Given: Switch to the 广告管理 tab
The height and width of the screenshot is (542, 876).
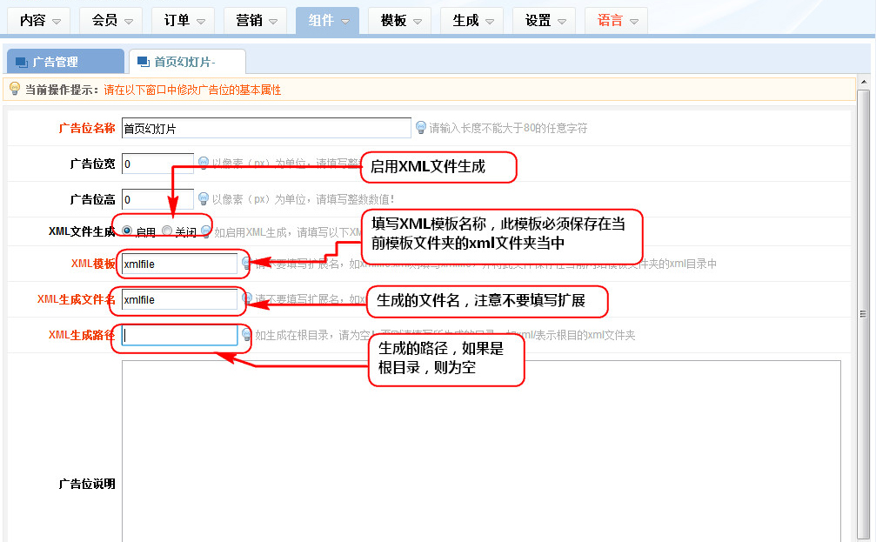Looking at the screenshot, I should 65,62.
